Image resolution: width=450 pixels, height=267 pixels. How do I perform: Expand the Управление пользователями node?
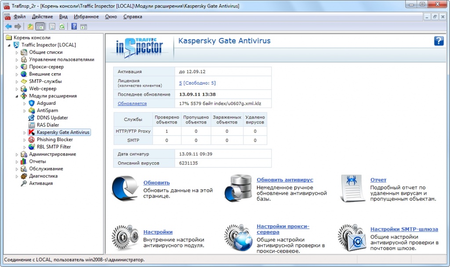point(17,60)
